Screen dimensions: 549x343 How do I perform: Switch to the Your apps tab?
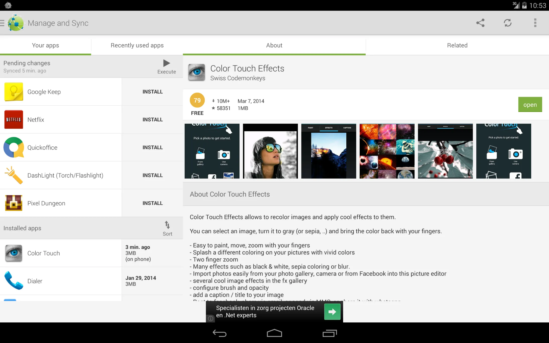pos(45,45)
